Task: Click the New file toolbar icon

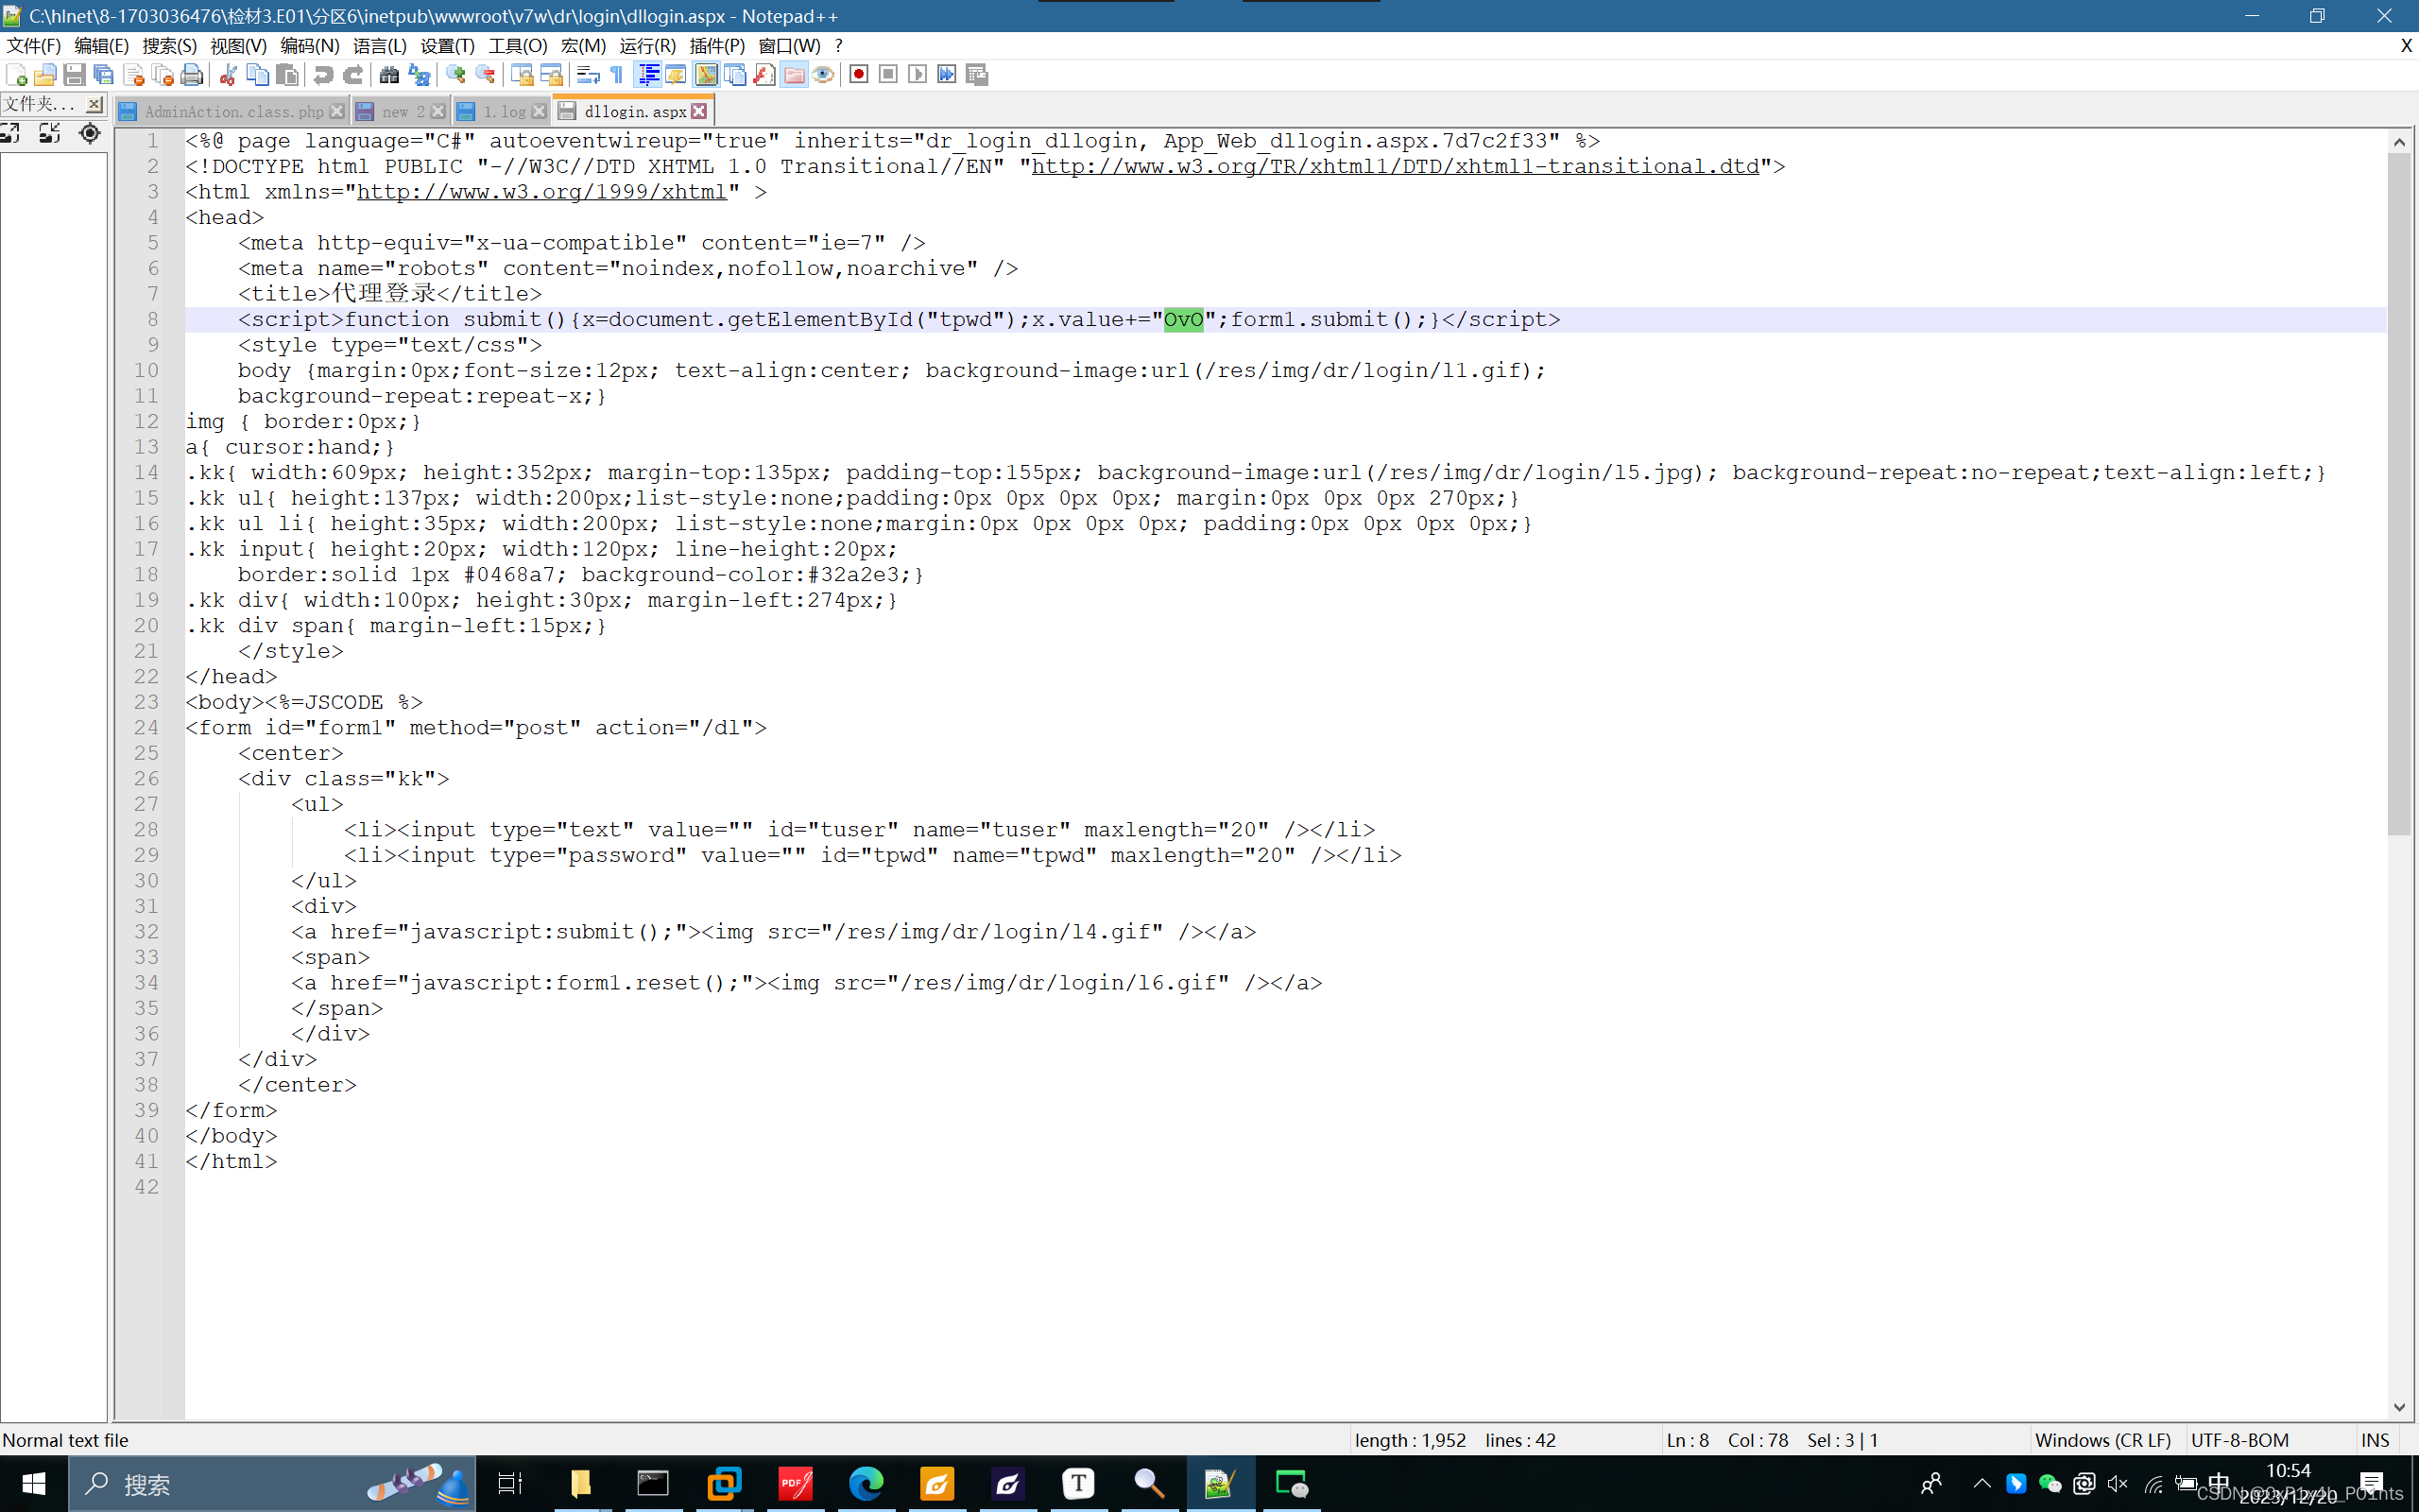Action: (x=16, y=75)
